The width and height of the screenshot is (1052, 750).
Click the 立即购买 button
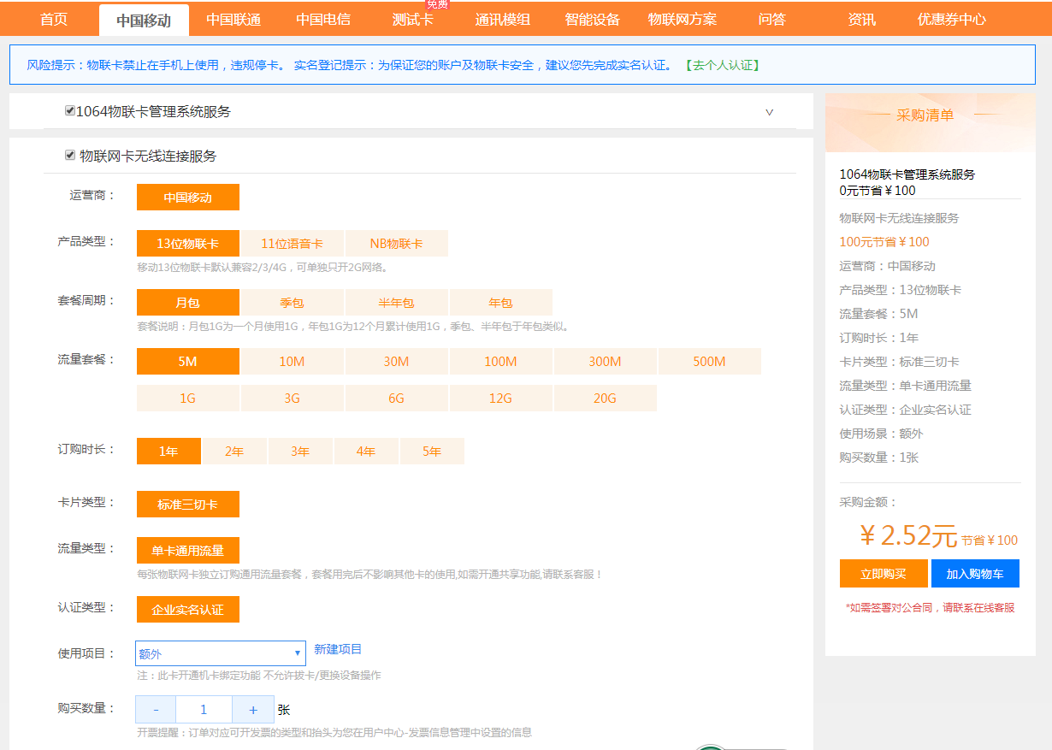tap(883, 574)
